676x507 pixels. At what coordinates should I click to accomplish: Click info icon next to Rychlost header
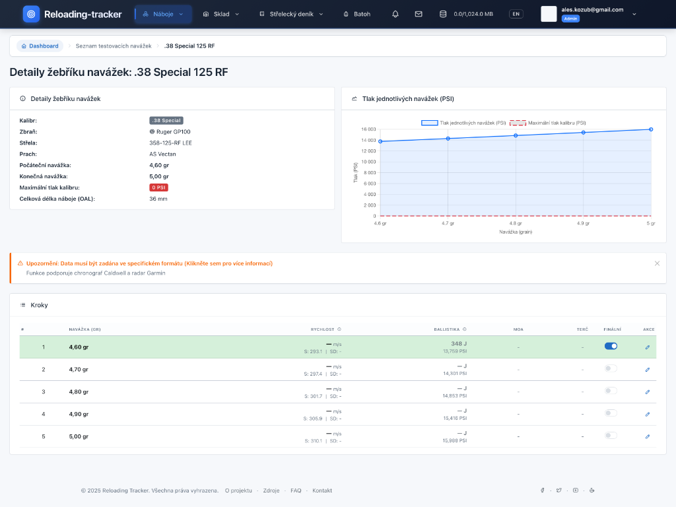[339, 329]
